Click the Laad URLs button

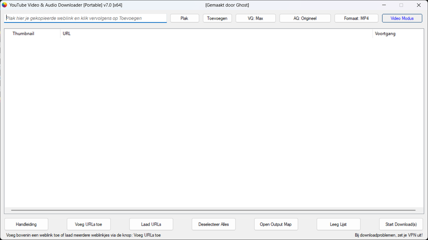151,224
